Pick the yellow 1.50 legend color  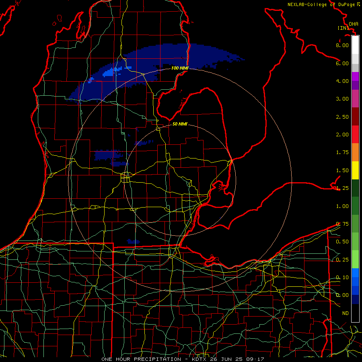(x=355, y=170)
